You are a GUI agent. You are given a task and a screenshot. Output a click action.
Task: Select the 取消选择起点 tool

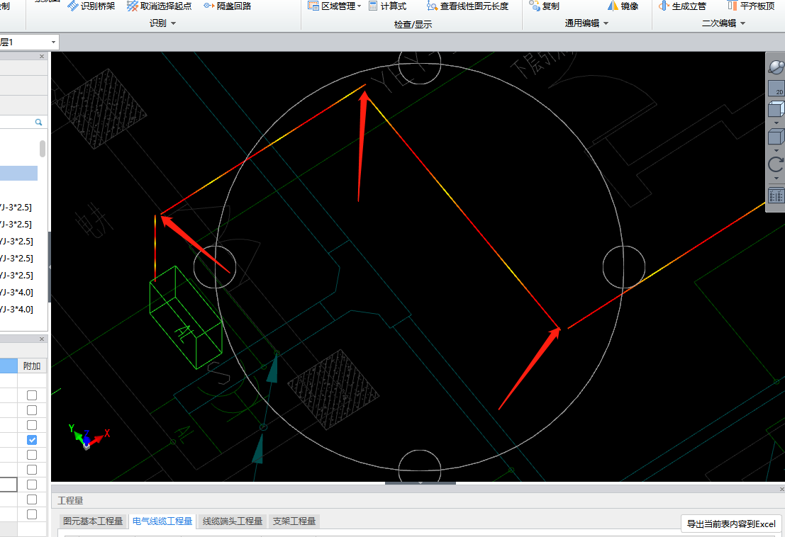160,6
